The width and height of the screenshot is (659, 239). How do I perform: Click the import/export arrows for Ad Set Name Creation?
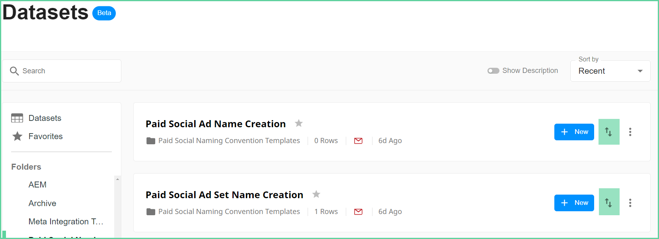point(609,202)
